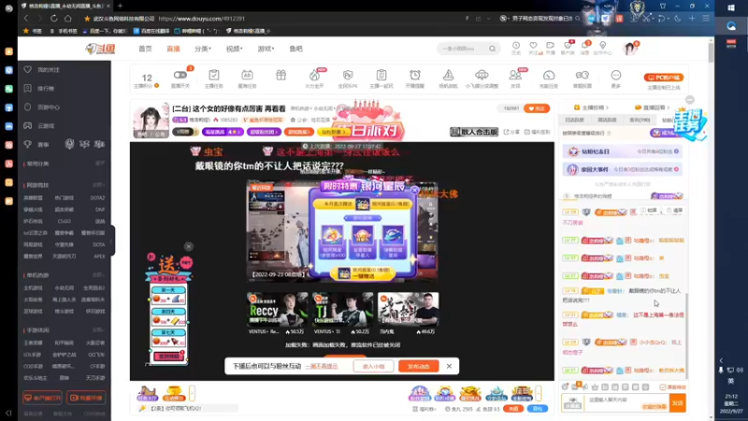
Task: Expand the 全部 link beside 单机热游
Action: tap(98, 275)
